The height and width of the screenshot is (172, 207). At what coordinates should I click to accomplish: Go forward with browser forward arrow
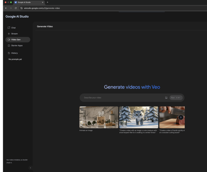click(x=11, y=8)
